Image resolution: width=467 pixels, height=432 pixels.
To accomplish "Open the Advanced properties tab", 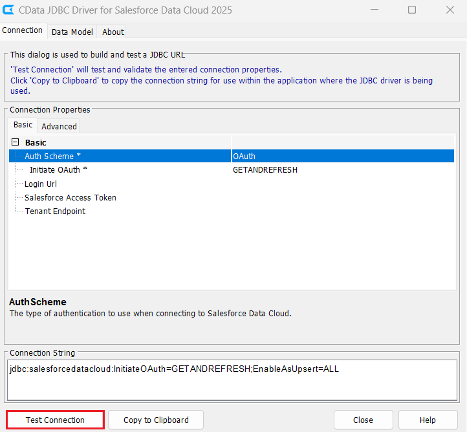I will point(59,126).
